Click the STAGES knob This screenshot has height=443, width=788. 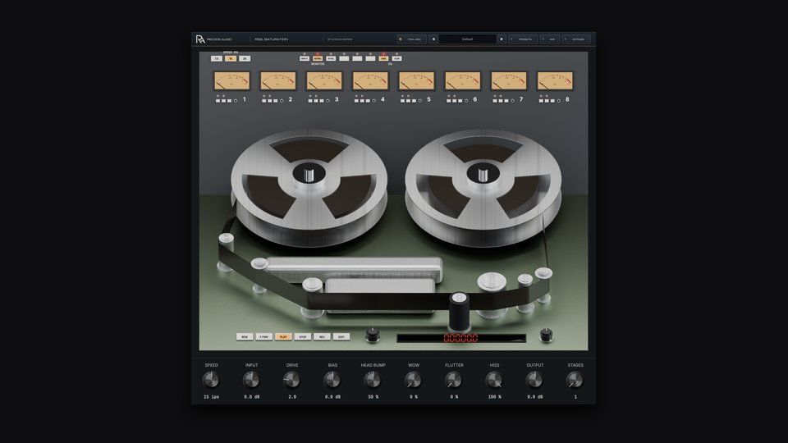click(575, 380)
